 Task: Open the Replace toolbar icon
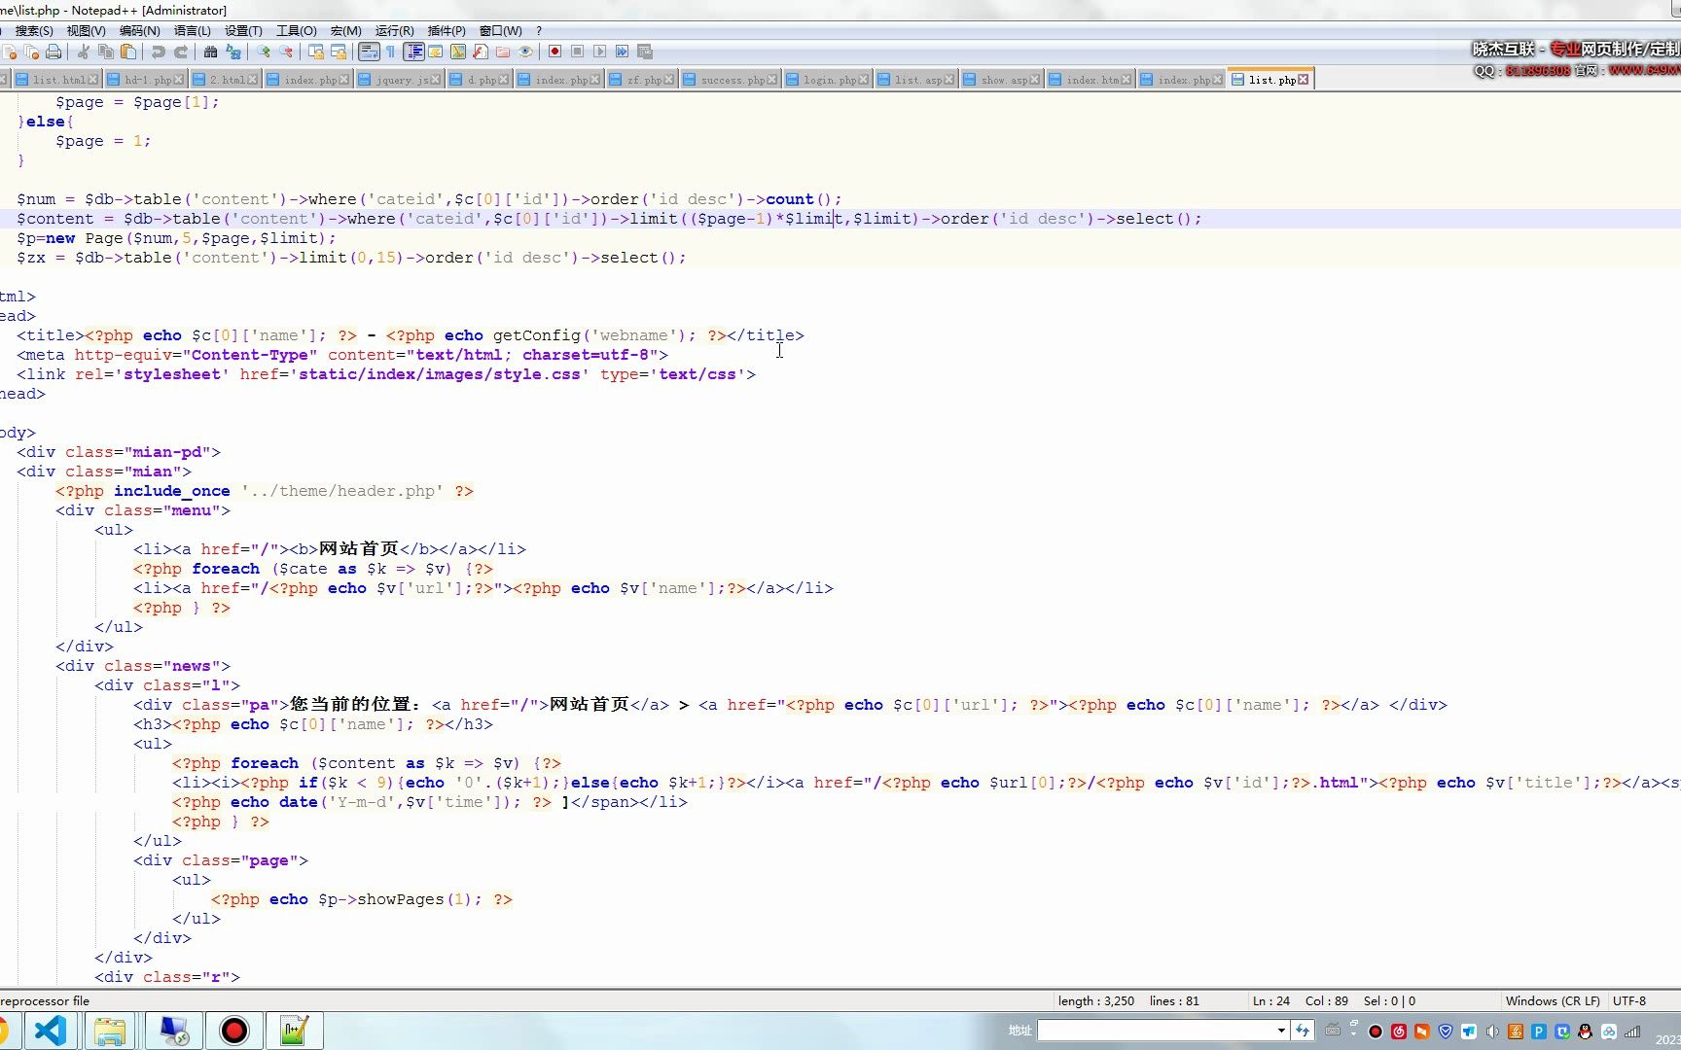pos(233,52)
